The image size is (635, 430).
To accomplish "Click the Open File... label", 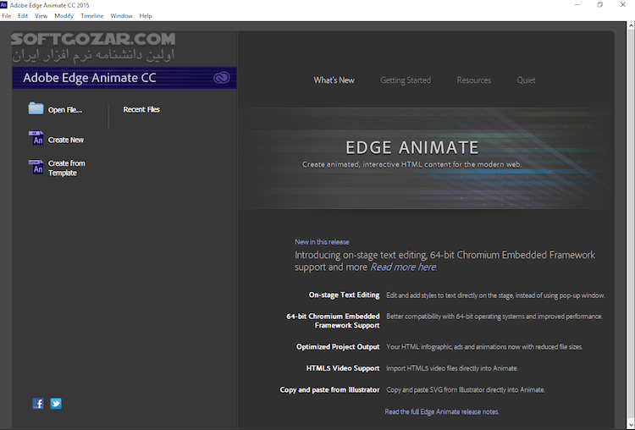I will (65, 110).
